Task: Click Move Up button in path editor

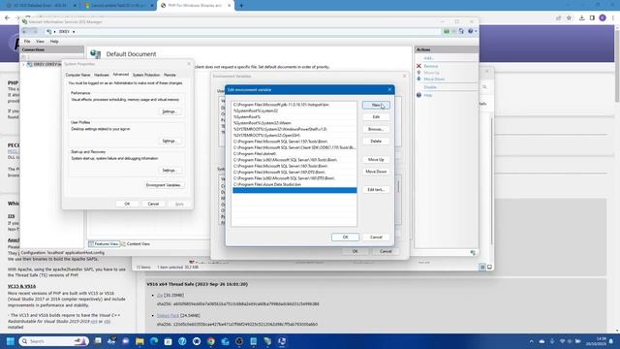Action: tap(376, 159)
